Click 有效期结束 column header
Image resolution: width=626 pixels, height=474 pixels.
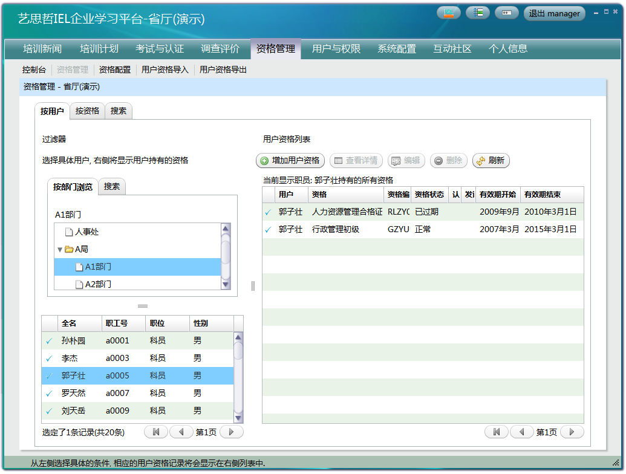click(x=552, y=195)
